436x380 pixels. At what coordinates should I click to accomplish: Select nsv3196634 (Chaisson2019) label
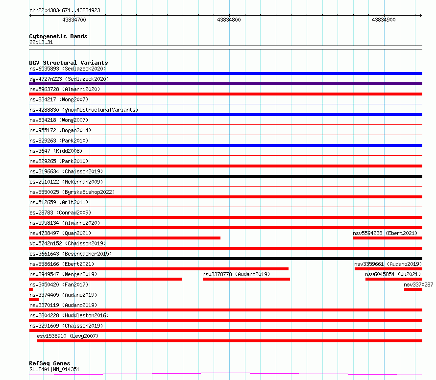(66, 171)
